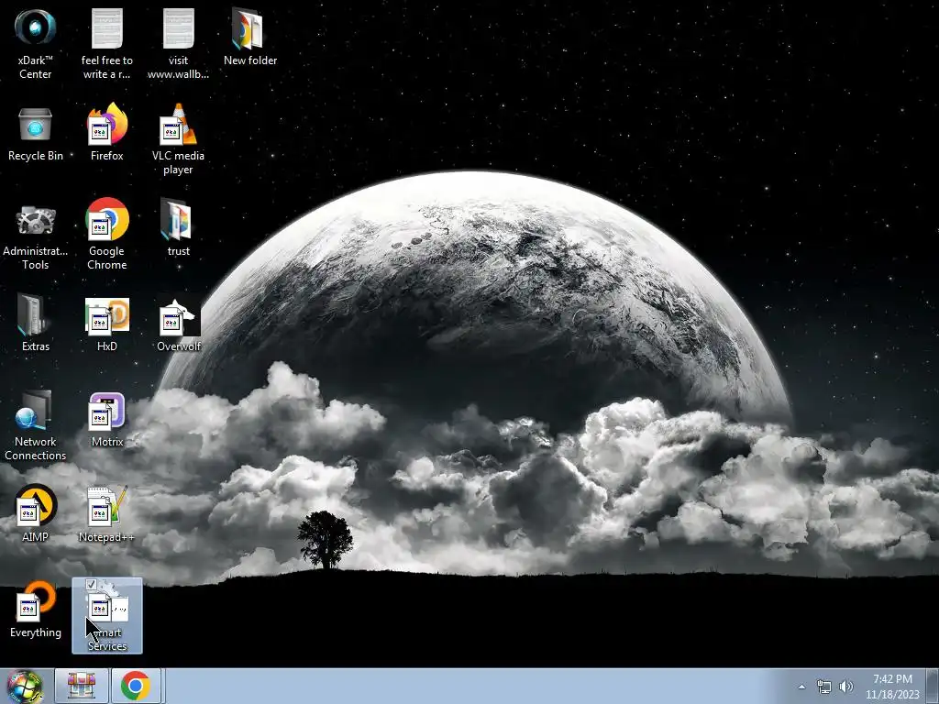Select the Network Connections icon

[x=36, y=425]
